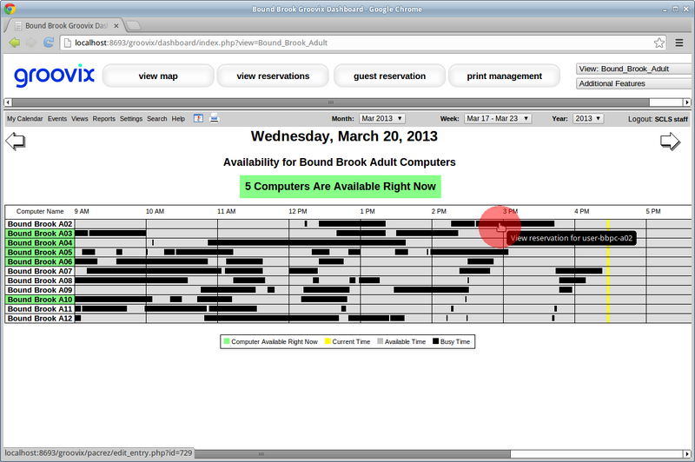Open the Reports menu
695x462 pixels.
coord(103,119)
